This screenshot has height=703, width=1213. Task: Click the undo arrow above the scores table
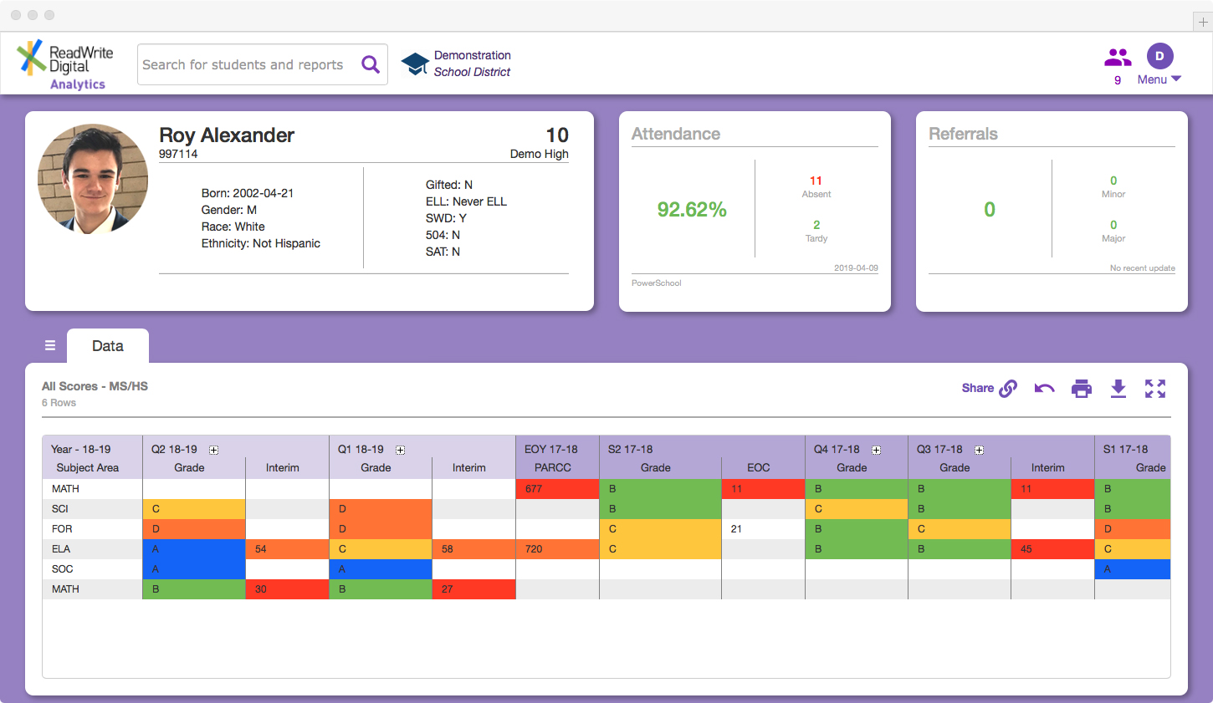pyautogui.click(x=1044, y=388)
